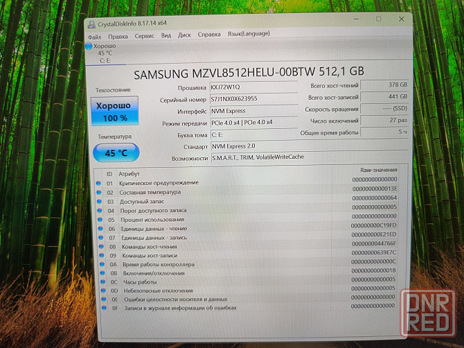Click the Возможности field S.M.A.R.T., TRIM
Image resolution: width=464 pixels, height=348 pixels.
310,157
